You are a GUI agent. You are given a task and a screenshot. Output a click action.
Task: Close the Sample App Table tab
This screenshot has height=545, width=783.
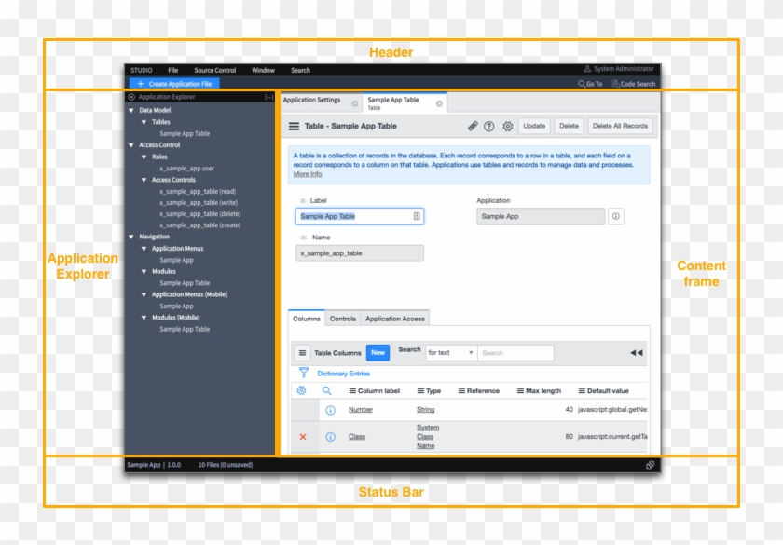pos(439,103)
